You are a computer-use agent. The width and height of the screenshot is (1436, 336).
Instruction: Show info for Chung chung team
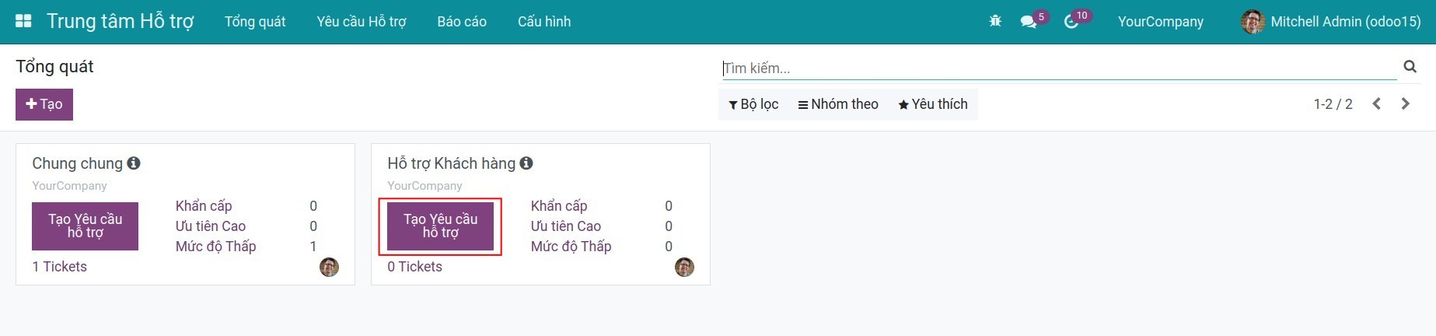[134, 163]
